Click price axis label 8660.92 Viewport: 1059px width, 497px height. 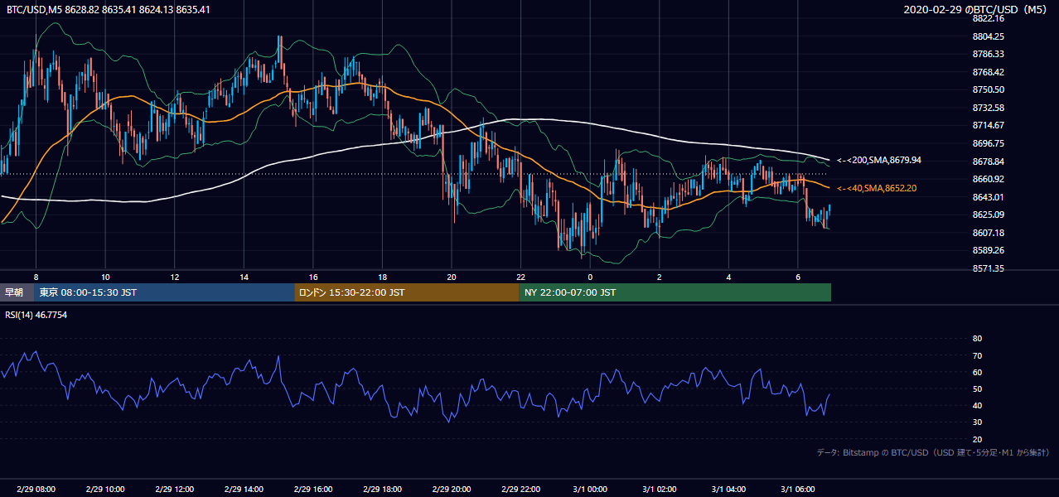click(989, 179)
